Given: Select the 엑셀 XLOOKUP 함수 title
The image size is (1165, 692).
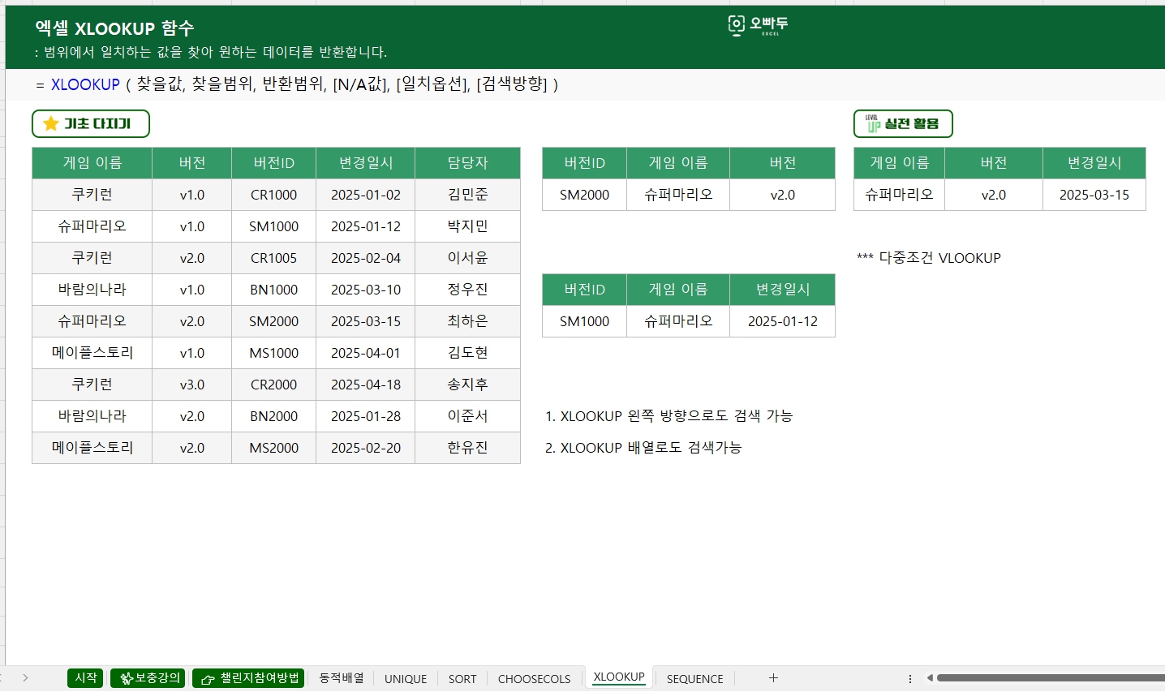Looking at the screenshot, I should 114,28.
